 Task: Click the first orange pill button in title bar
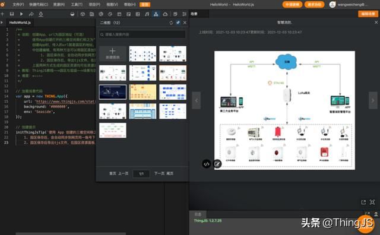coord(292,4)
